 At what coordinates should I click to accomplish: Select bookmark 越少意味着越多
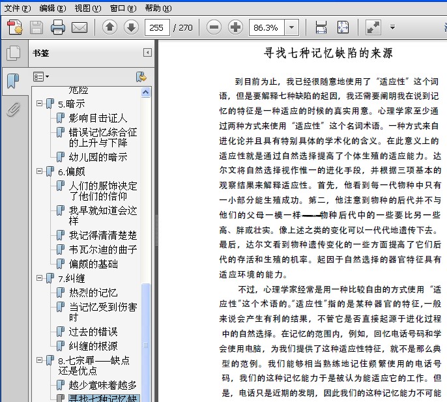coord(103,385)
